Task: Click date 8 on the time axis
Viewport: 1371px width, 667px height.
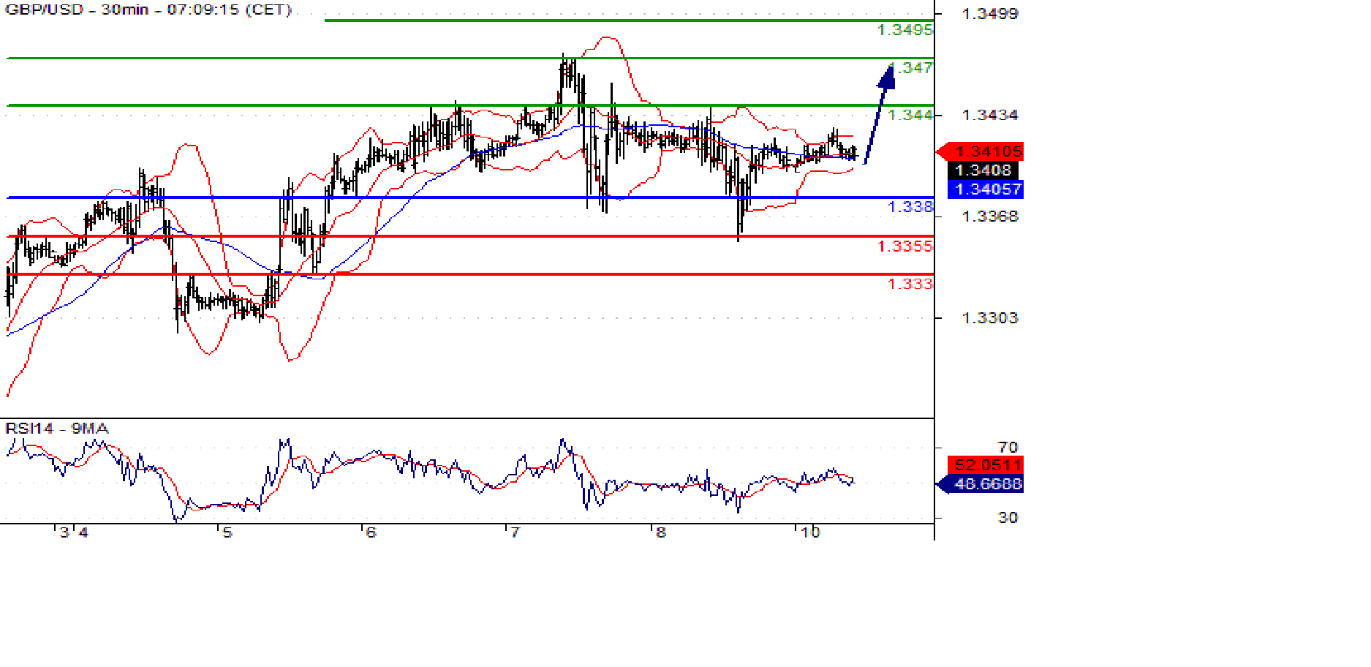Action: [661, 532]
